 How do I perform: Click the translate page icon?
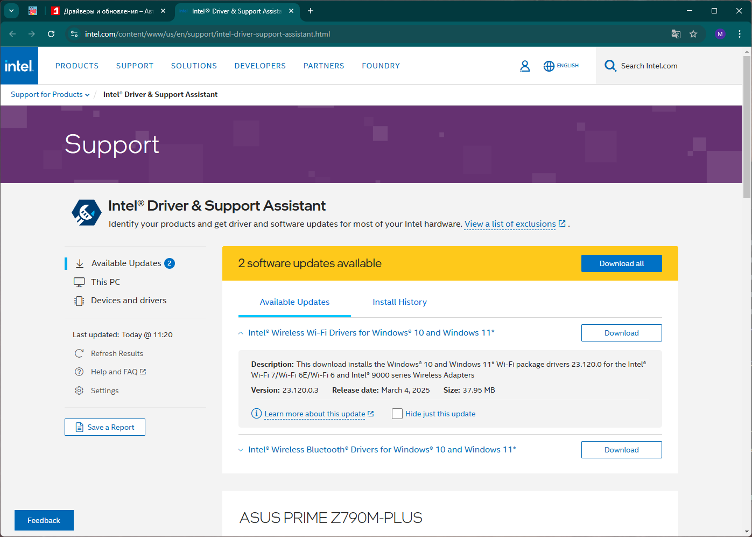676,34
